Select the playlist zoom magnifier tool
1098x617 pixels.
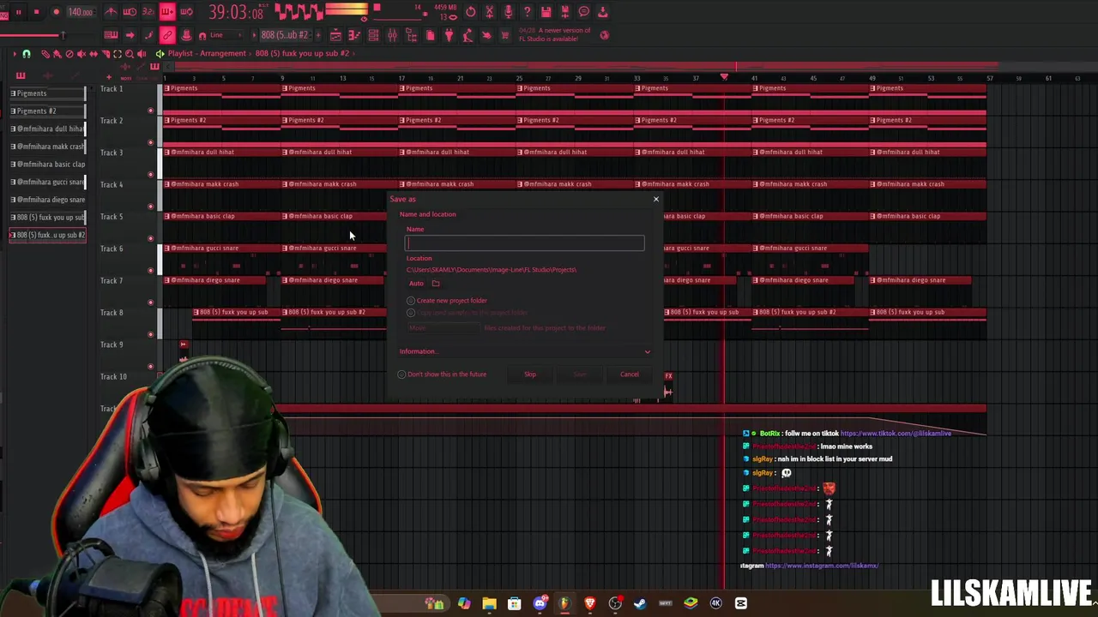[x=130, y=53]
